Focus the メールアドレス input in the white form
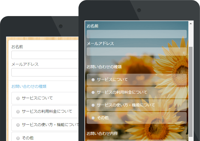Screen dimensions: 200x141 45,72
